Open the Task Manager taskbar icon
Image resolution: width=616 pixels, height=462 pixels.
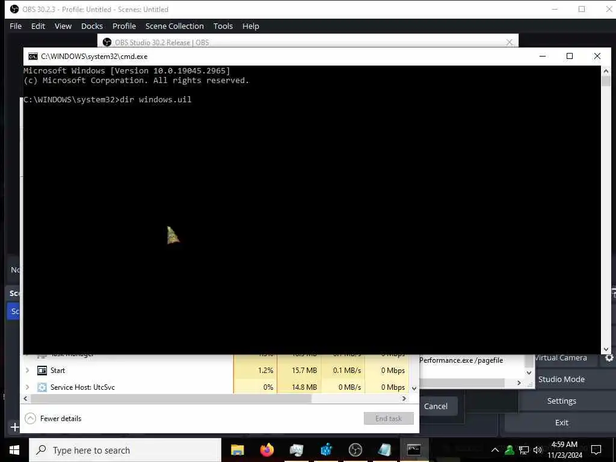[x=297, y=450]
